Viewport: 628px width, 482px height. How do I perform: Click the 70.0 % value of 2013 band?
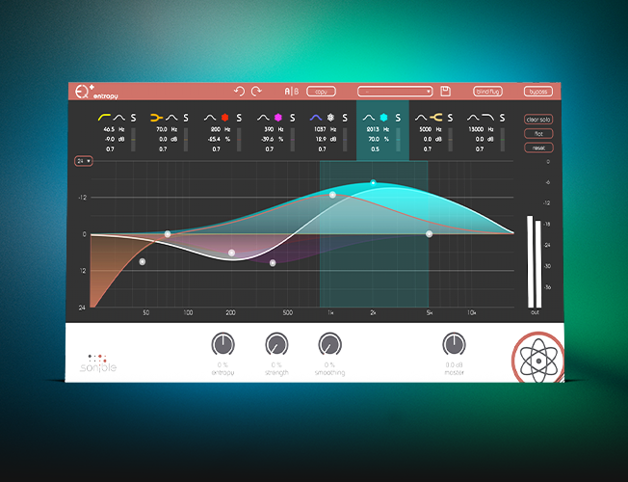[x=374, y=139]
